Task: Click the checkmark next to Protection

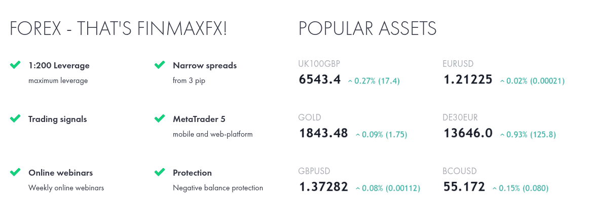Action: 160,172
